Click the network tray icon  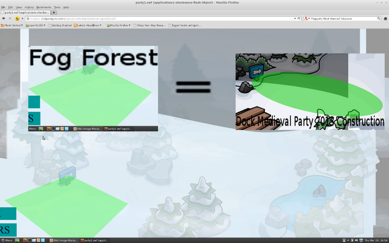tap(344, 241)
